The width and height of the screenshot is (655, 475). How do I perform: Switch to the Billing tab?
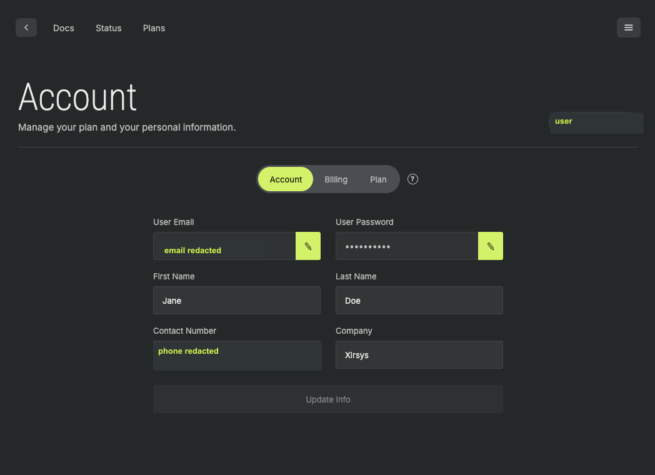coord(336,179)
